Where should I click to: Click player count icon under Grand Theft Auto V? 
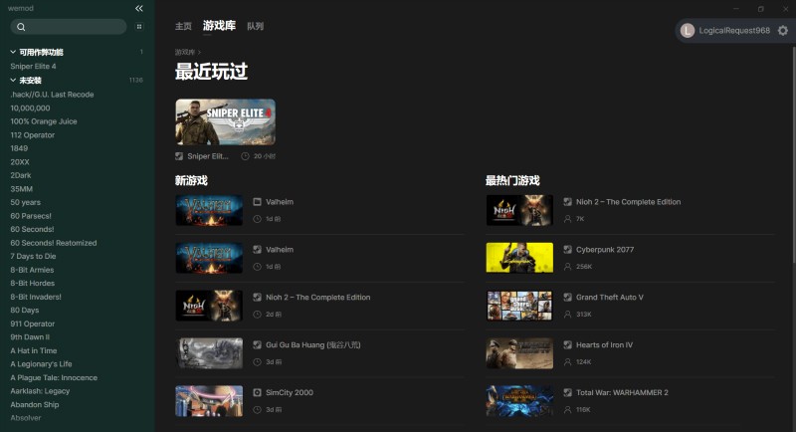(567, 315)
